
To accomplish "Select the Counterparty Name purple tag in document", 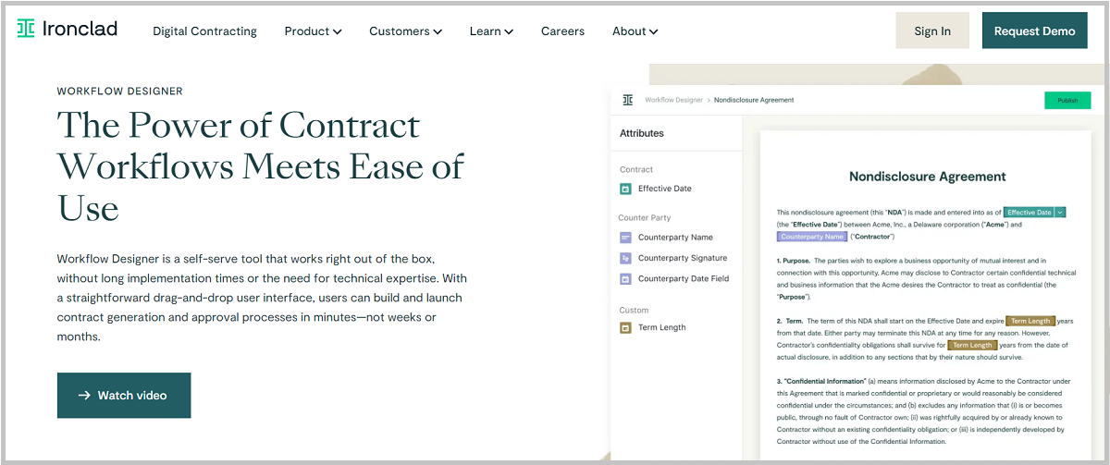I will (x=812, y=237).
